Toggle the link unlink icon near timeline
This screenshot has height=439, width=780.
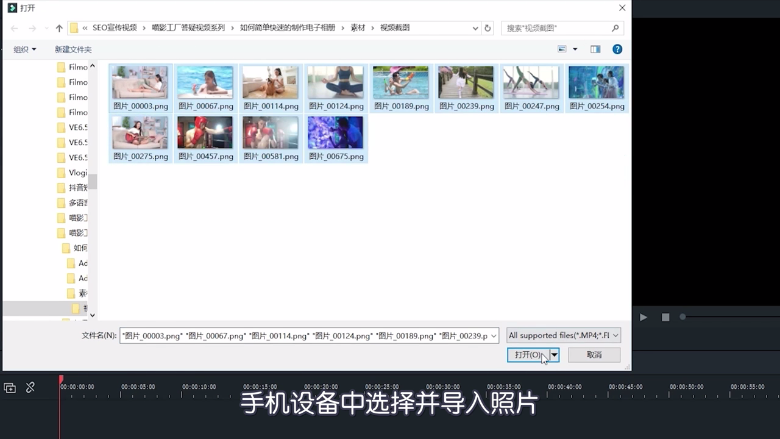(x=30, y=387)
